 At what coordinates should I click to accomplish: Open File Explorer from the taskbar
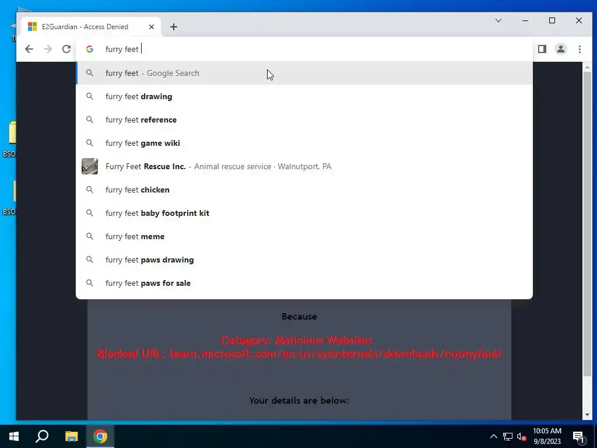pyautogui.click(x=71, y=436)
